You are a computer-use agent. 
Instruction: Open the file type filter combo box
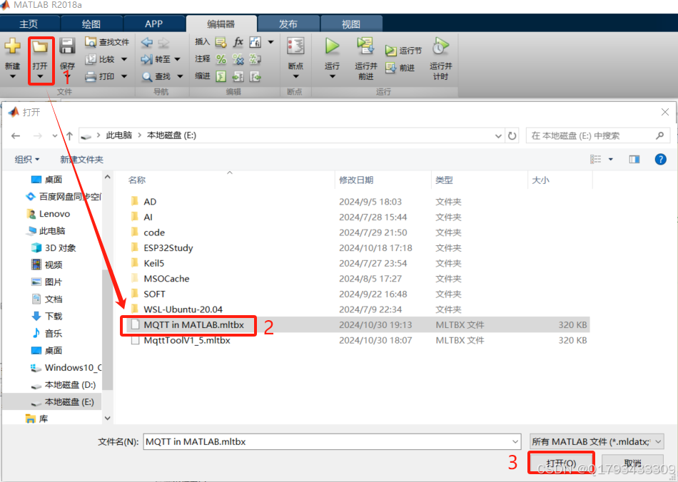[597, 442]
